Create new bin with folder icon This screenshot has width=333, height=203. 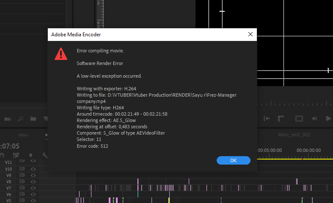pos(33,119)
